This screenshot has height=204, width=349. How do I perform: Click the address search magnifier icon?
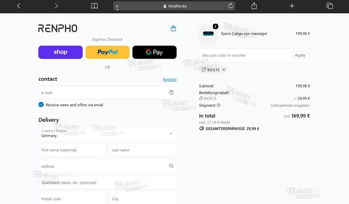tap(171, 166)
